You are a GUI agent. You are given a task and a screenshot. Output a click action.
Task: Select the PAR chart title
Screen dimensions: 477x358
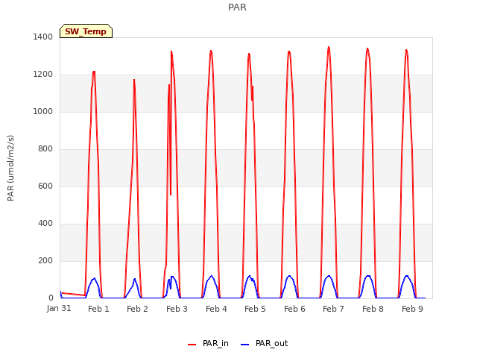click(237, 7)
